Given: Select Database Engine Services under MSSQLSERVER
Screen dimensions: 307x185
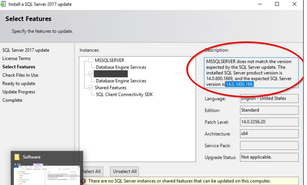Looking at the screenshot, I should coord(121,67).
